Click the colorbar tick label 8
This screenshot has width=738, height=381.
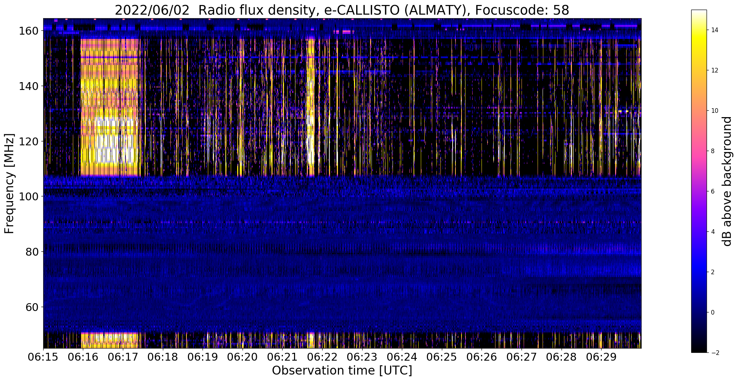[713, 151]
